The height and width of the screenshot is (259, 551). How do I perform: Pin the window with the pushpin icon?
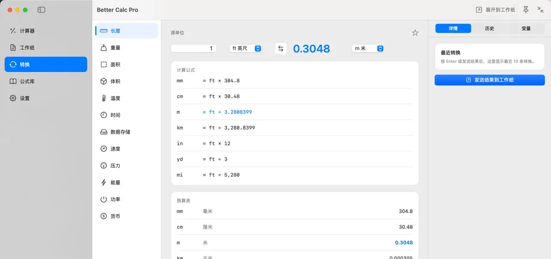(526, 10)
